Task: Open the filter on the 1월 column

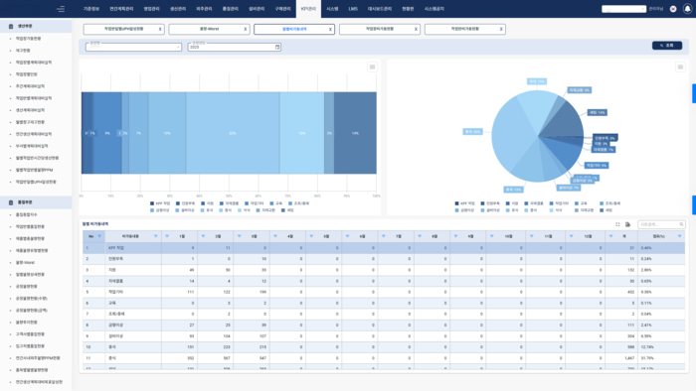Action: point(167,236)
